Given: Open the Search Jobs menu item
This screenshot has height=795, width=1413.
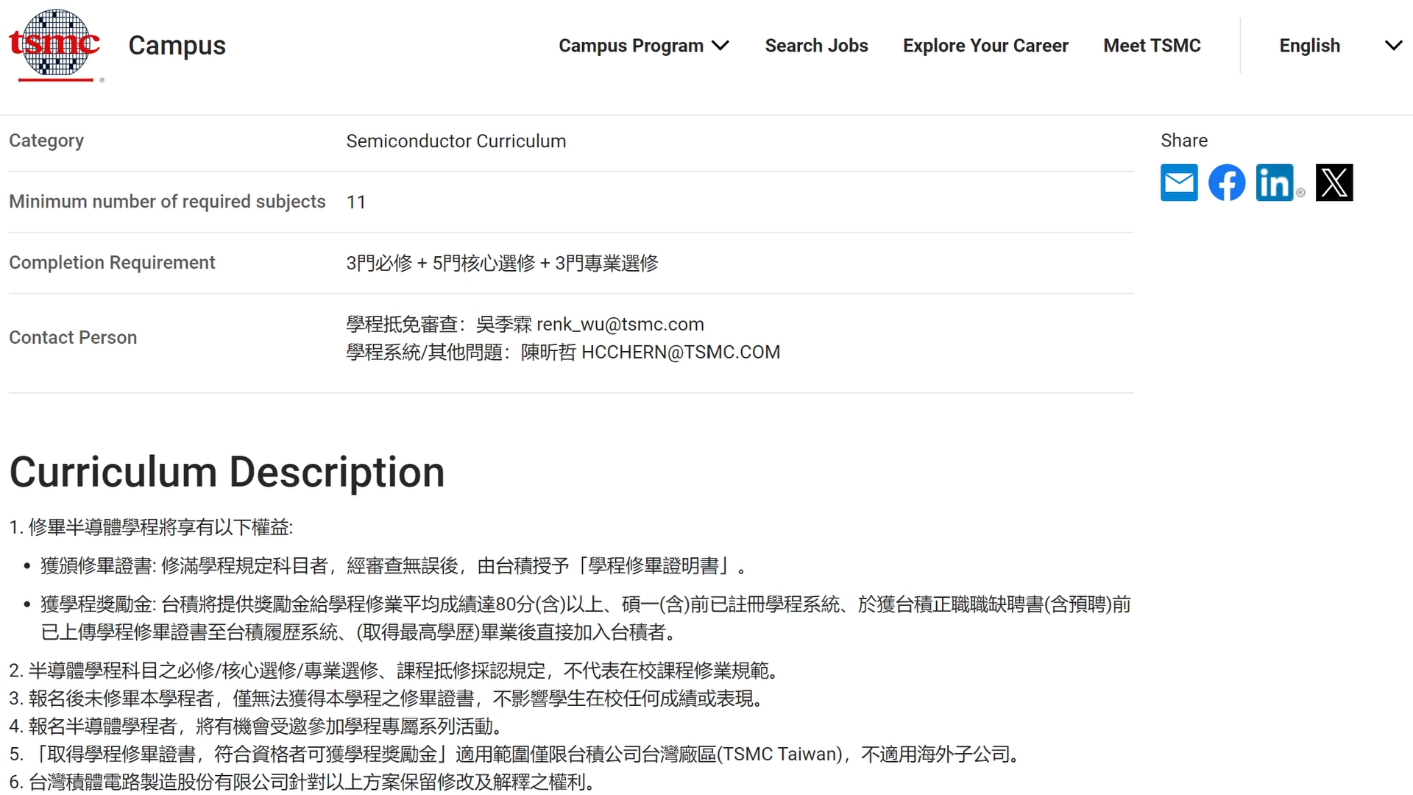Looking at the screenshot, I should point(816,46).
